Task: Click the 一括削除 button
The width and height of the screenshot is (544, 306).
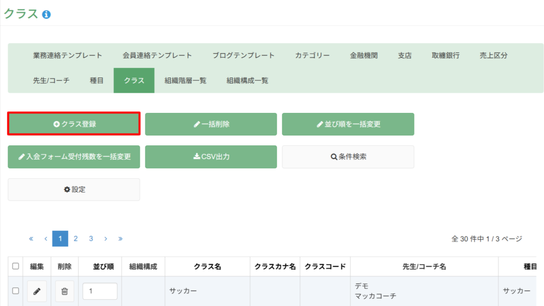Action: click(x=211, y=124)
